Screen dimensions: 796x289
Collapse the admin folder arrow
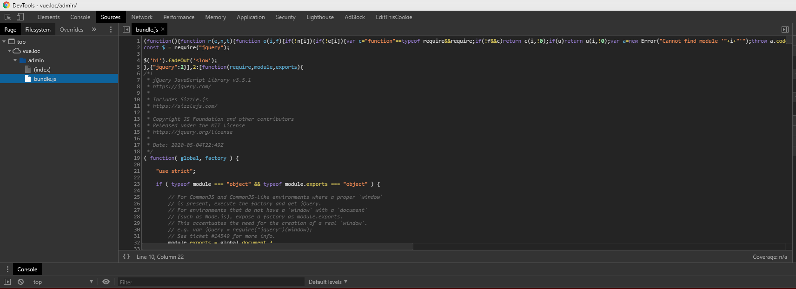click(x=15, y=60)
